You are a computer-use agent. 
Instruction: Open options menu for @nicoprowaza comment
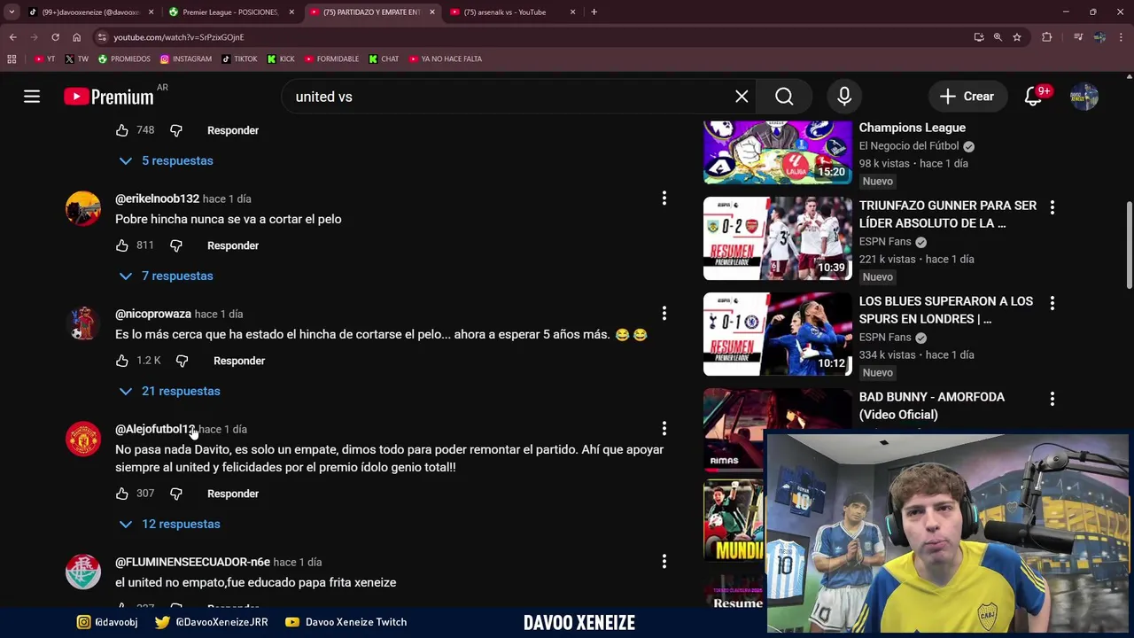[x=664, y=314]
